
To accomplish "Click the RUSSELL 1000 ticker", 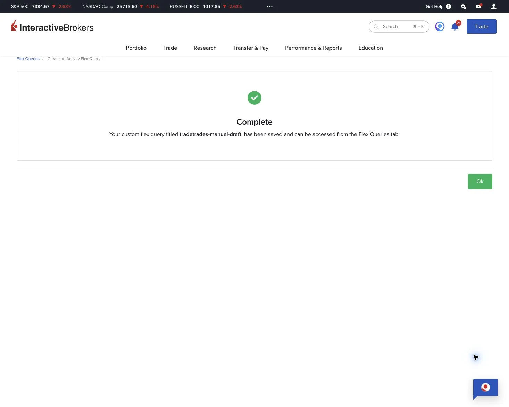I will click(206, 7).
